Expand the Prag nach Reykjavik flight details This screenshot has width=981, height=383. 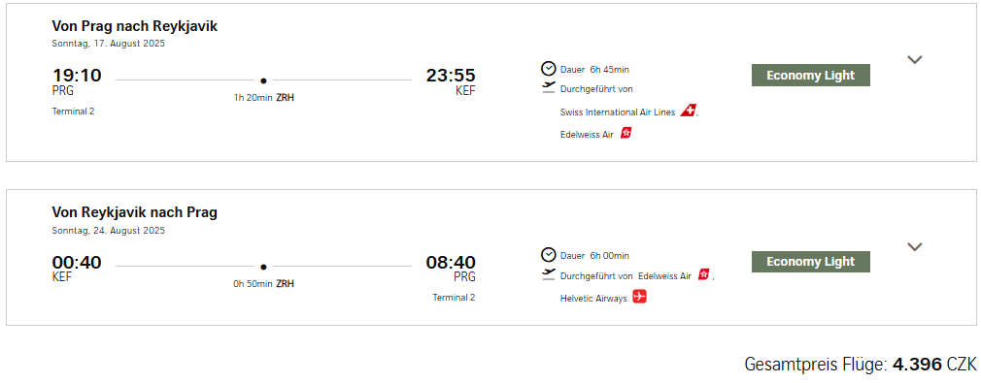tap(915, 60)
